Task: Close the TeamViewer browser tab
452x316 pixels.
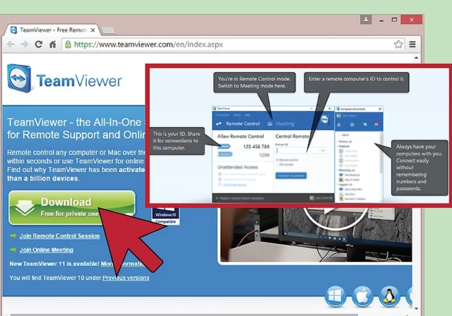Action: [93, 30]
